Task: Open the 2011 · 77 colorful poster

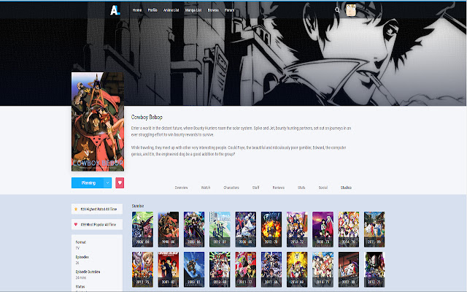Action: point(245,269)
